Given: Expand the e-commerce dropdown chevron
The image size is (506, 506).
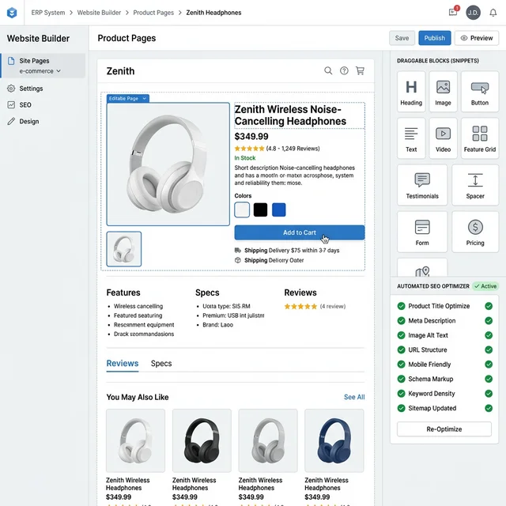Looking at the screenshot, I should tap(59, 71).
